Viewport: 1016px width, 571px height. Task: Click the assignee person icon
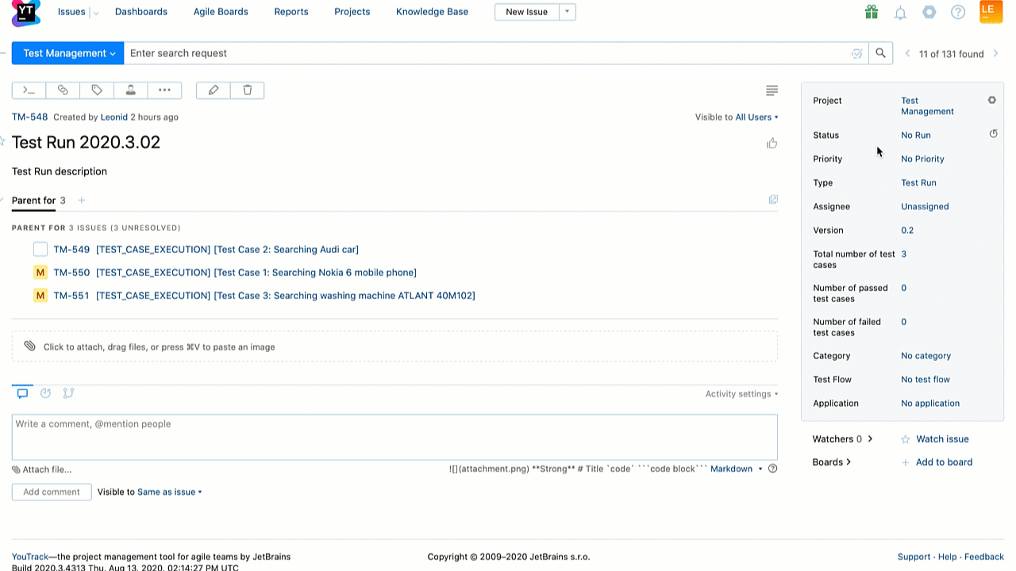130,90
